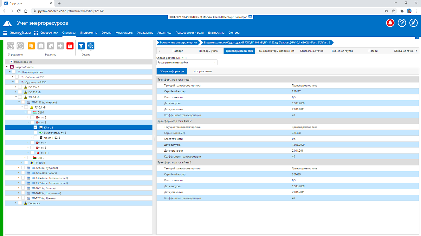
Task: Expand the ПС 110 кВ node
Action: 16,92
